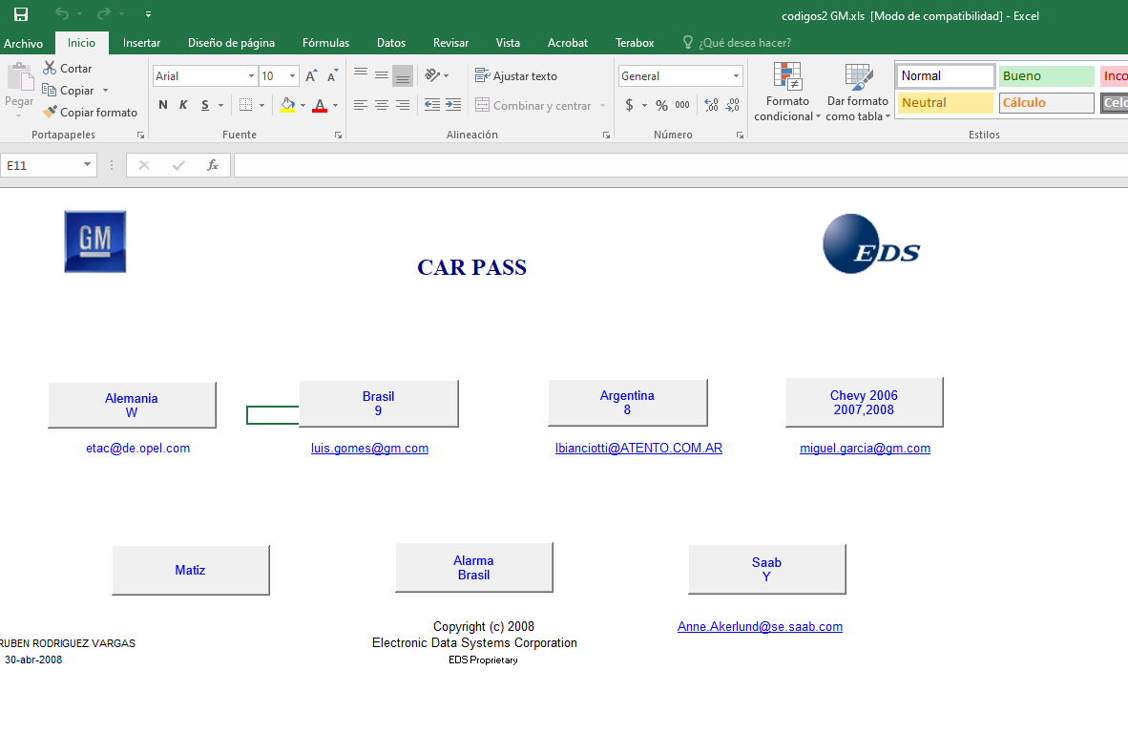This screenshot has width=1128, height=733.
Task: Click inside the formula bar field
Action: pyautogui.click(x=668, y=165)
